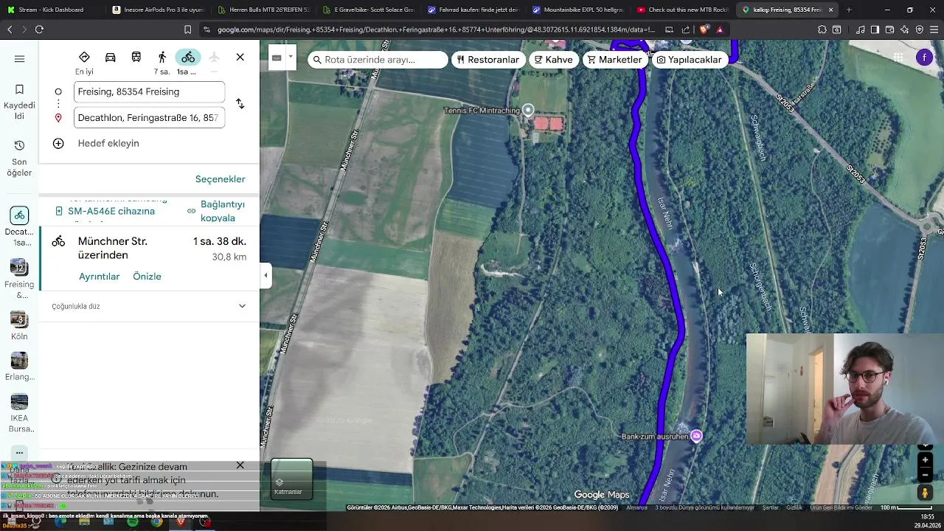Screen dimensions: 944x531
Task: Bookmark this page
Action: coord(187,29)
